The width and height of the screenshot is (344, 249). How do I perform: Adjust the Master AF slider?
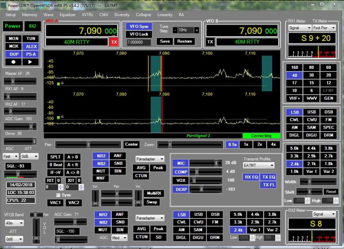pos(20,81)
